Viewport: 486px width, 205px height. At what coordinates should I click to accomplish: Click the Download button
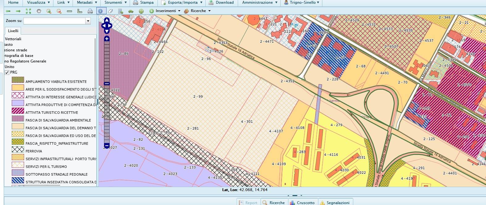(221, 2)
